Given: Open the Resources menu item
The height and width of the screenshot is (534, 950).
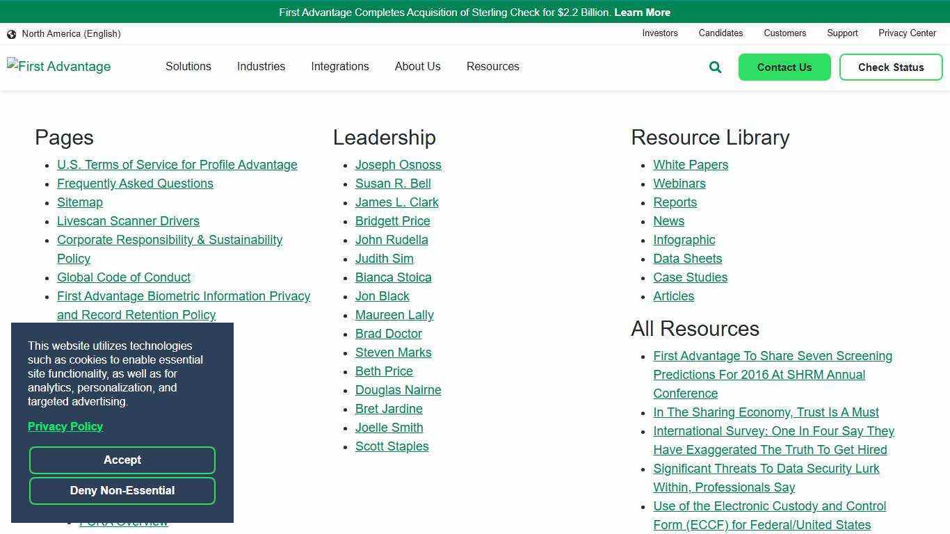Looking at the screenshot, I should (x=492, y=66).
